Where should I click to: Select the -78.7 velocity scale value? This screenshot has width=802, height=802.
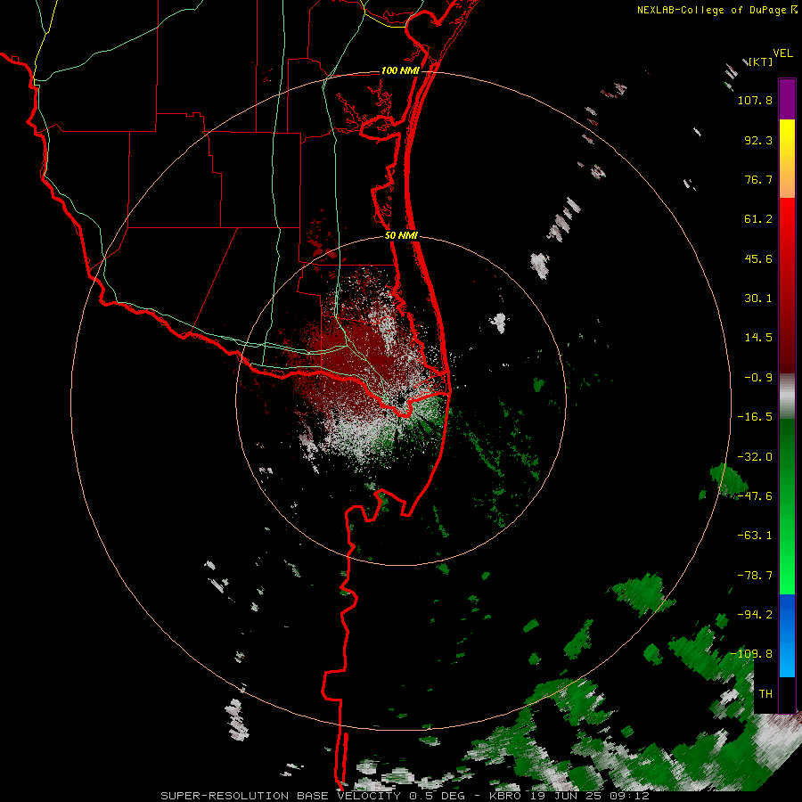pos(755,576)
